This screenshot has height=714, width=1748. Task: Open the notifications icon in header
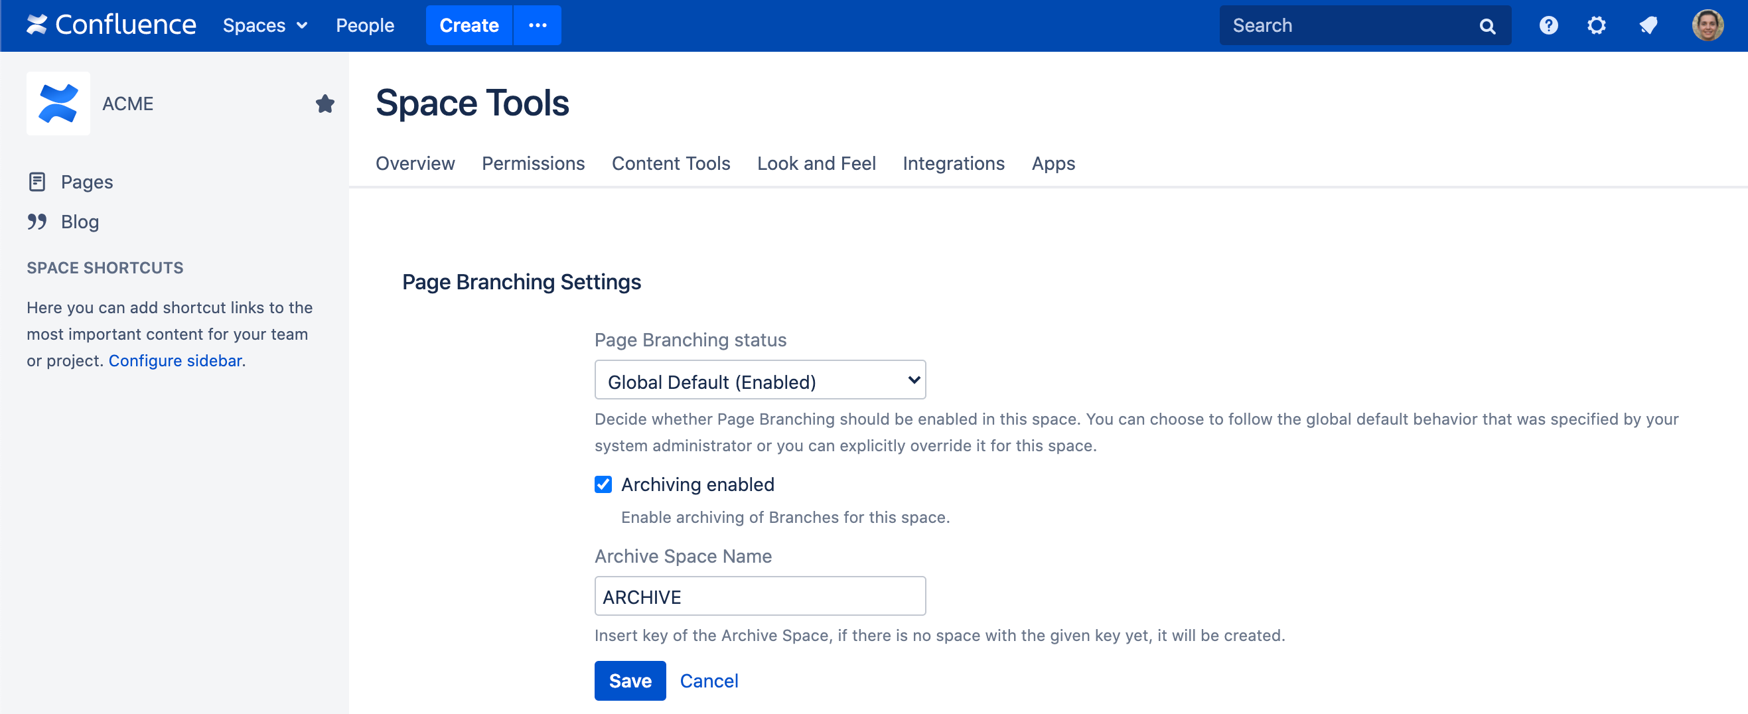click(x=1648, y=25)
